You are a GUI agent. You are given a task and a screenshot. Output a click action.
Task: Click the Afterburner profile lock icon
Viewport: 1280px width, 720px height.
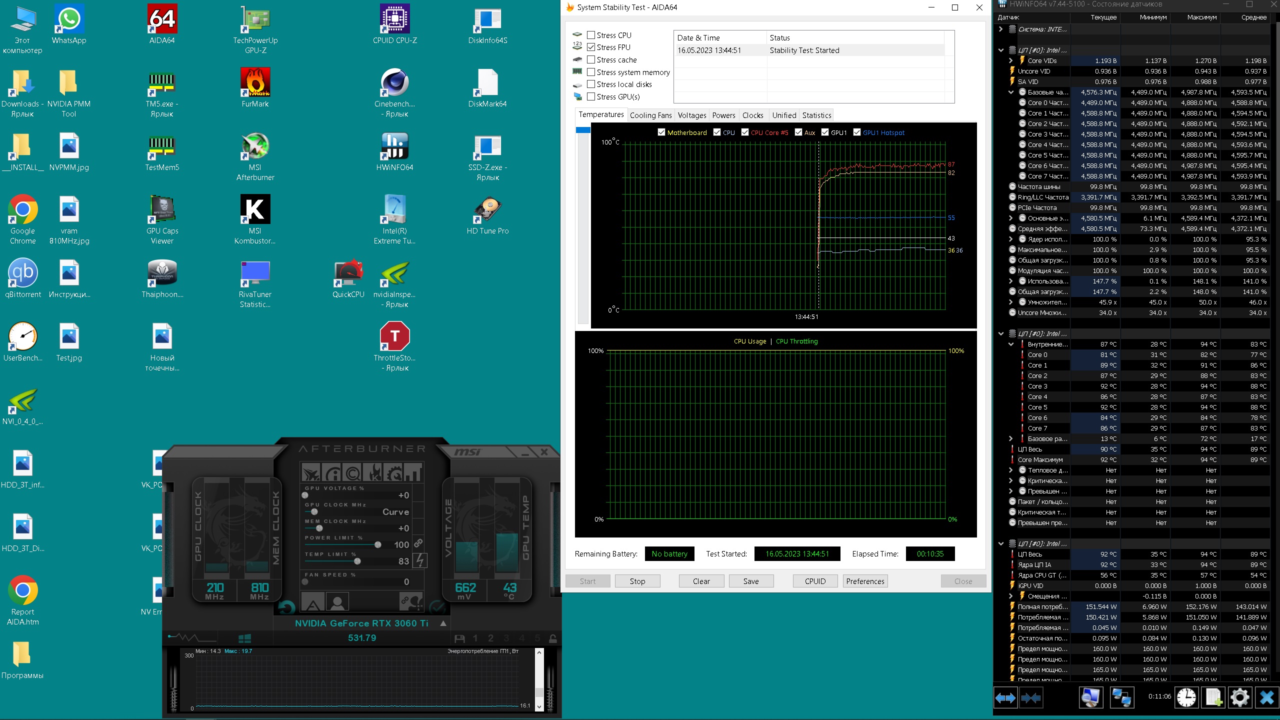tap(552, 638)
